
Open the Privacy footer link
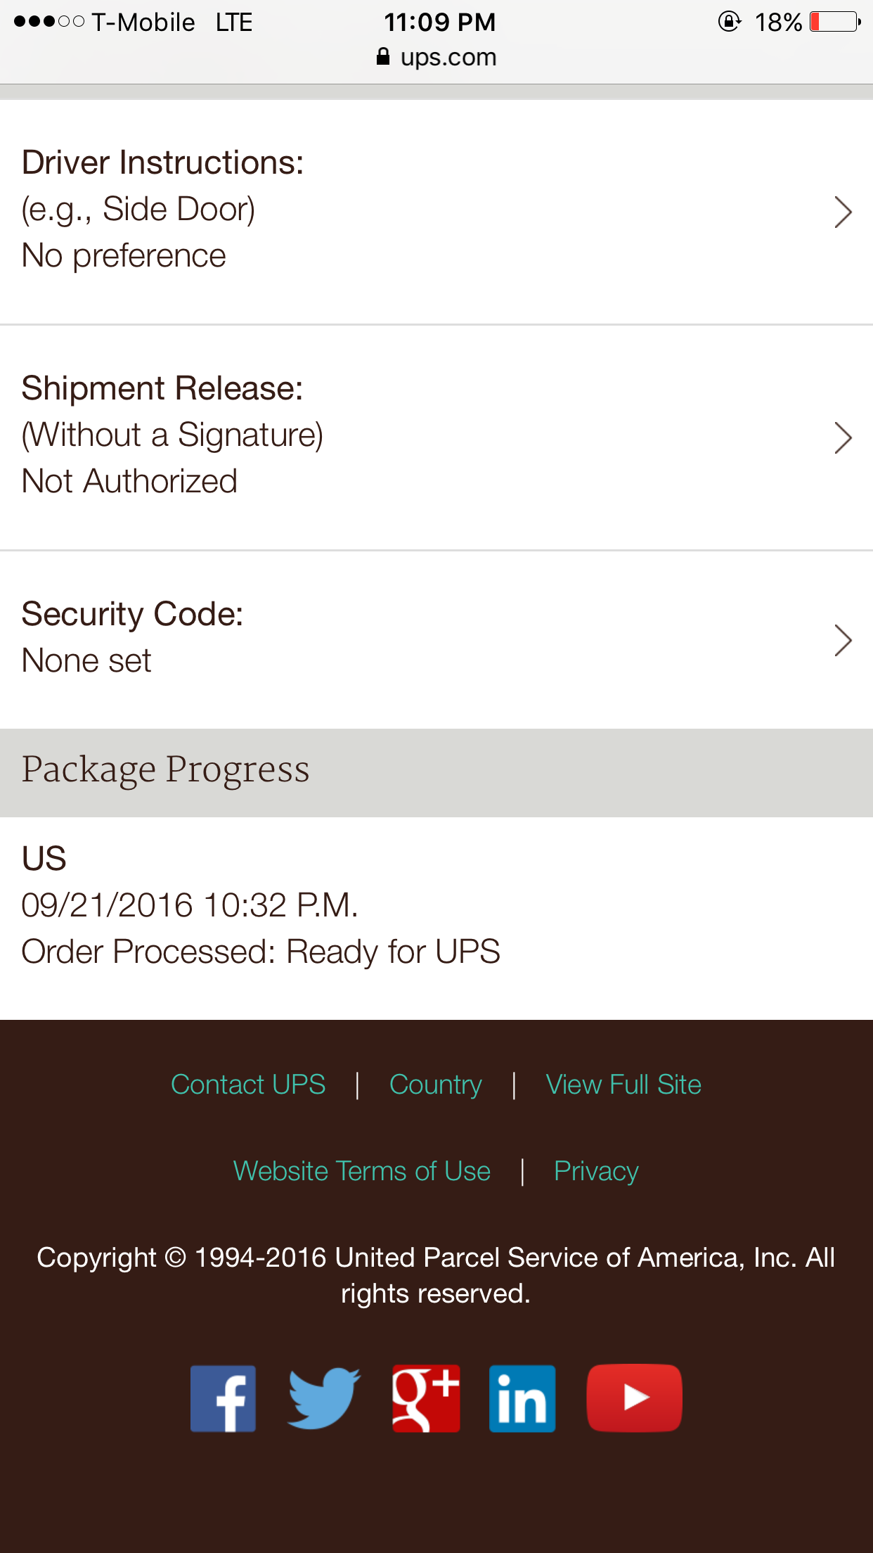coord(596,1171)
